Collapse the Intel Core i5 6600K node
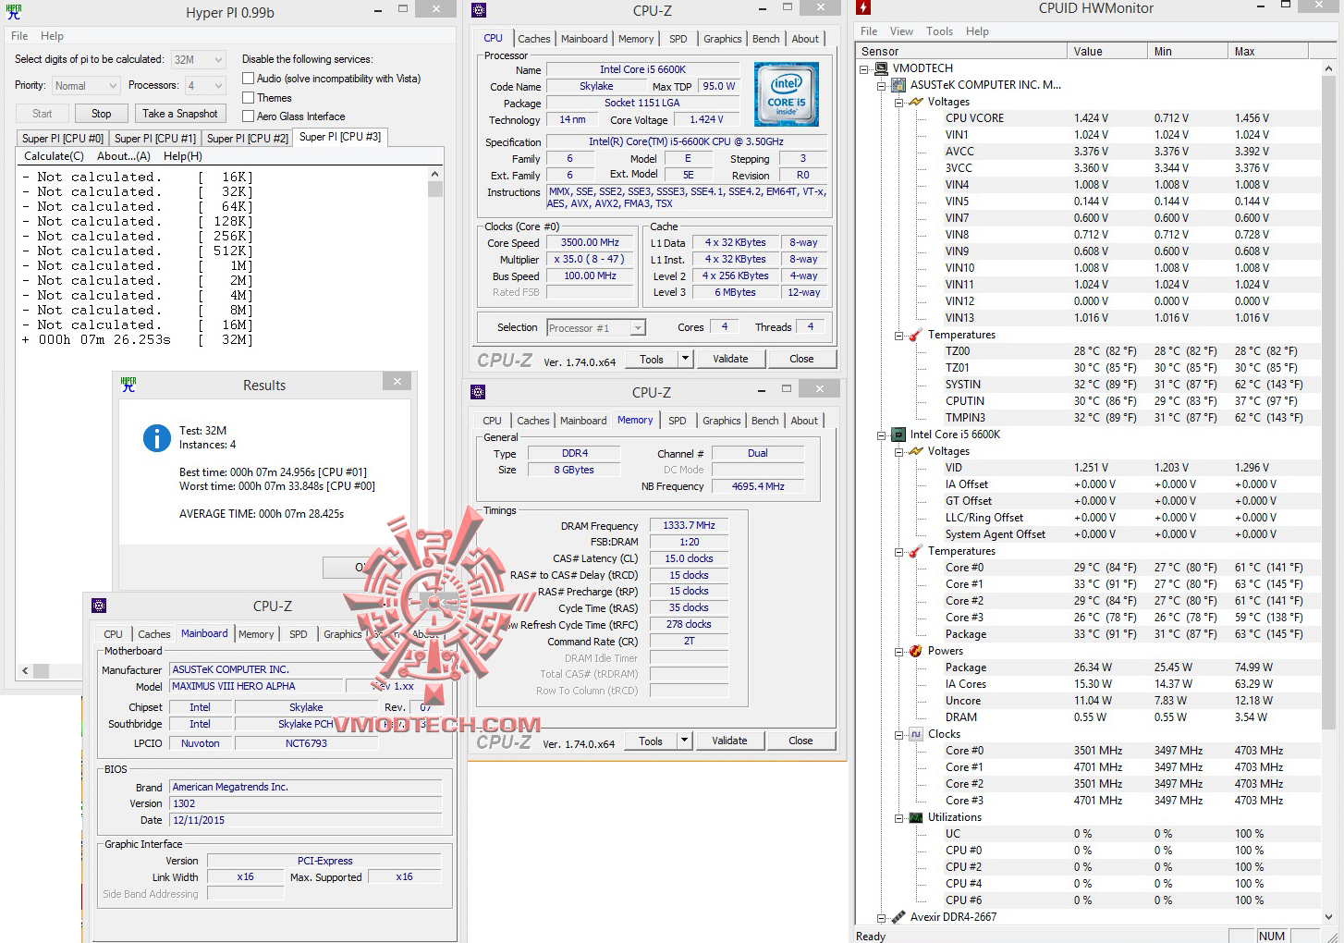This screenshot has width=1344, height=943. (x=881, y=435)
